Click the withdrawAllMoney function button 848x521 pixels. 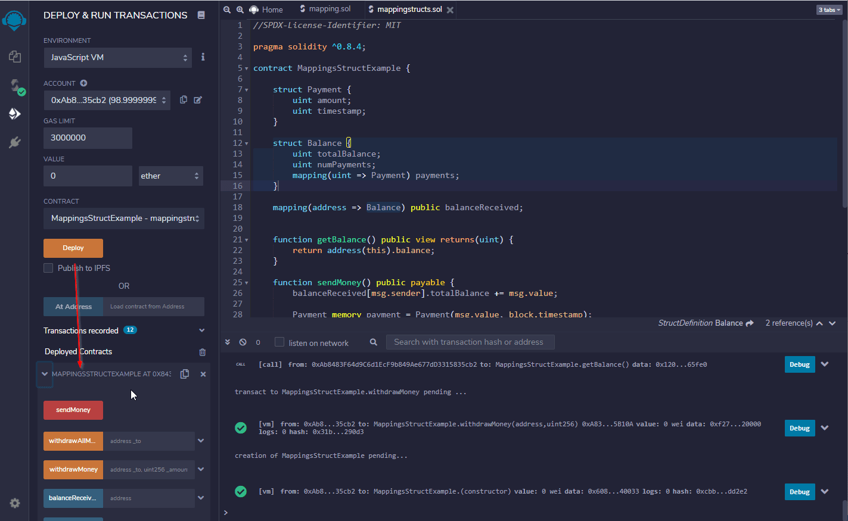[73, 441]
